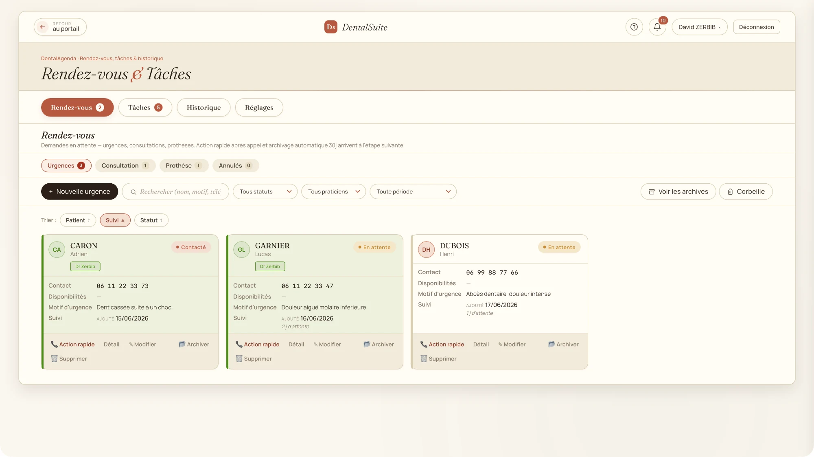The width and height of the screenshot is (814, 457).
Task: Click 'Dent cassée suite à un choc' text
Action: pos(134,308)
